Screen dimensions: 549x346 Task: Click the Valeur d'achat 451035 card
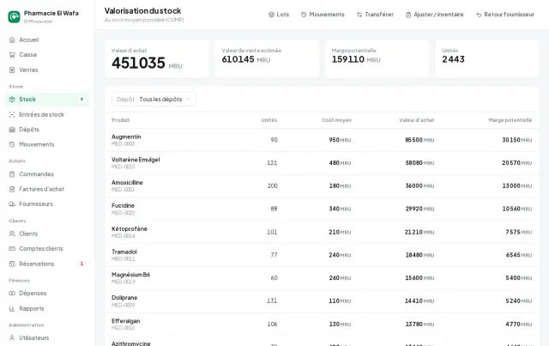pyautogui.click(x=156, y=58)
